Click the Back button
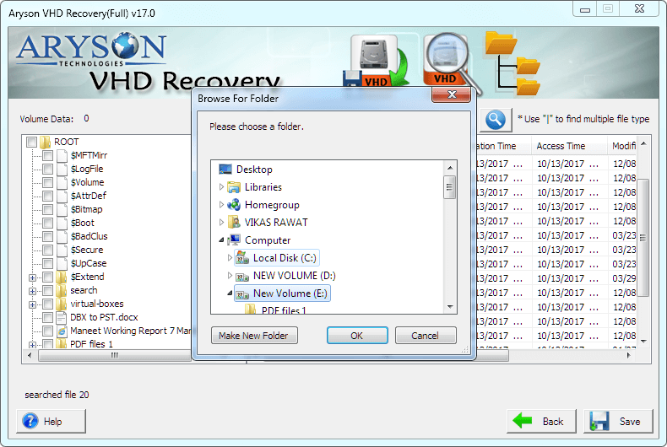This screenshot has height=447, width=667. point(541,421)
